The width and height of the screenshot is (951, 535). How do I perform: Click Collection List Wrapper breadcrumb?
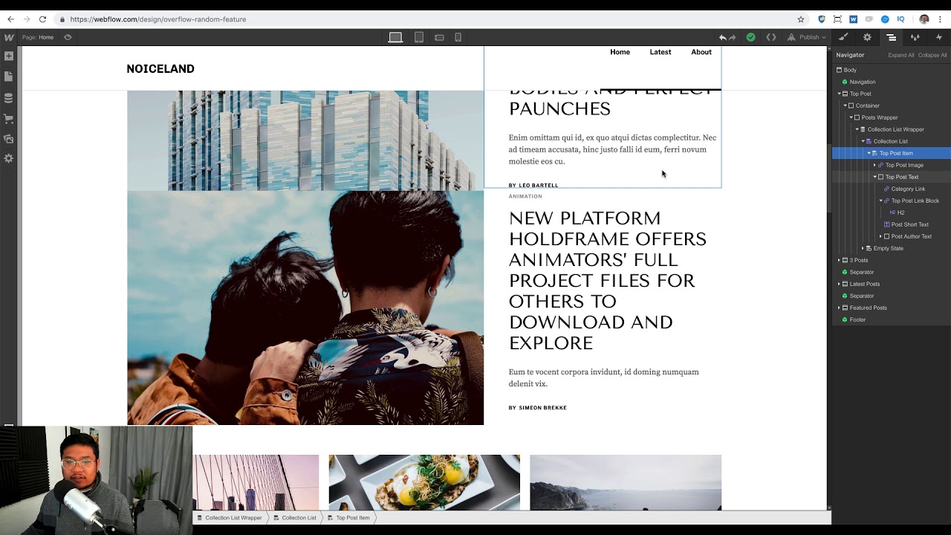[229, 518]
